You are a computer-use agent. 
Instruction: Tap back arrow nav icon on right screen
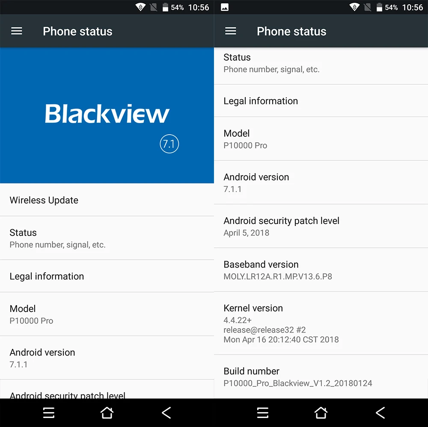(380, 413)
